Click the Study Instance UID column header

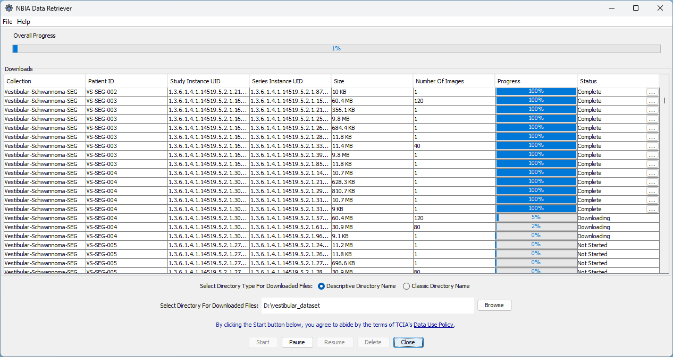pyautogui.click(x=208, y=81)
